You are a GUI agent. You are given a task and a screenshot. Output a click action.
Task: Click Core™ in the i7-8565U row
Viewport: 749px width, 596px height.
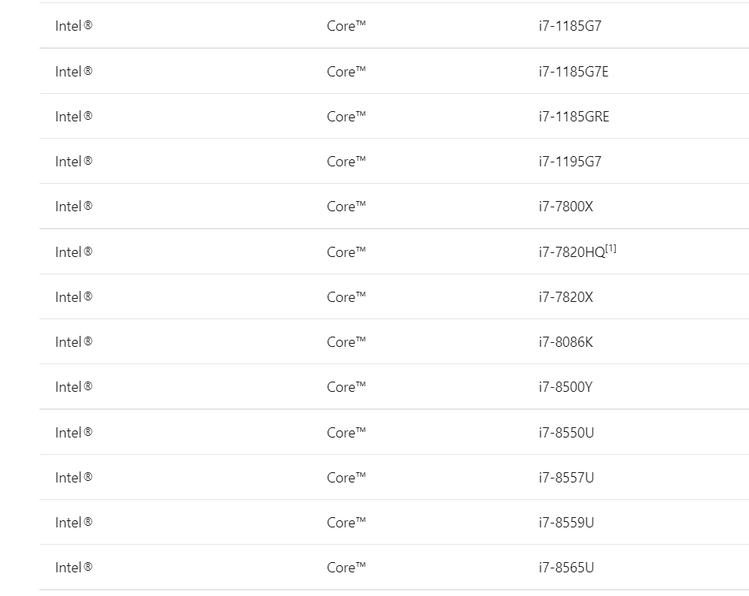347,568
